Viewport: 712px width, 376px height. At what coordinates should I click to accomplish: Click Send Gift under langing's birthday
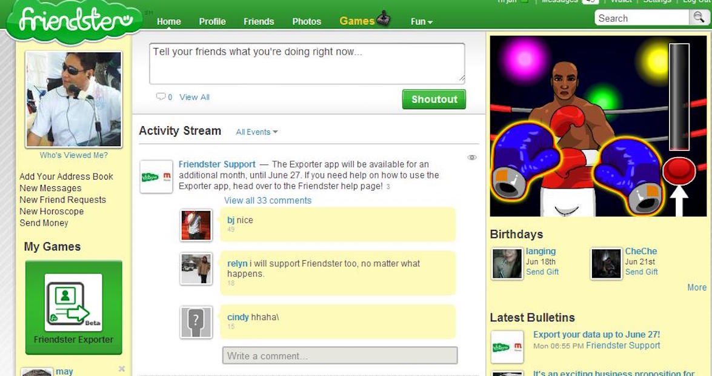click(x=542, y=272)
